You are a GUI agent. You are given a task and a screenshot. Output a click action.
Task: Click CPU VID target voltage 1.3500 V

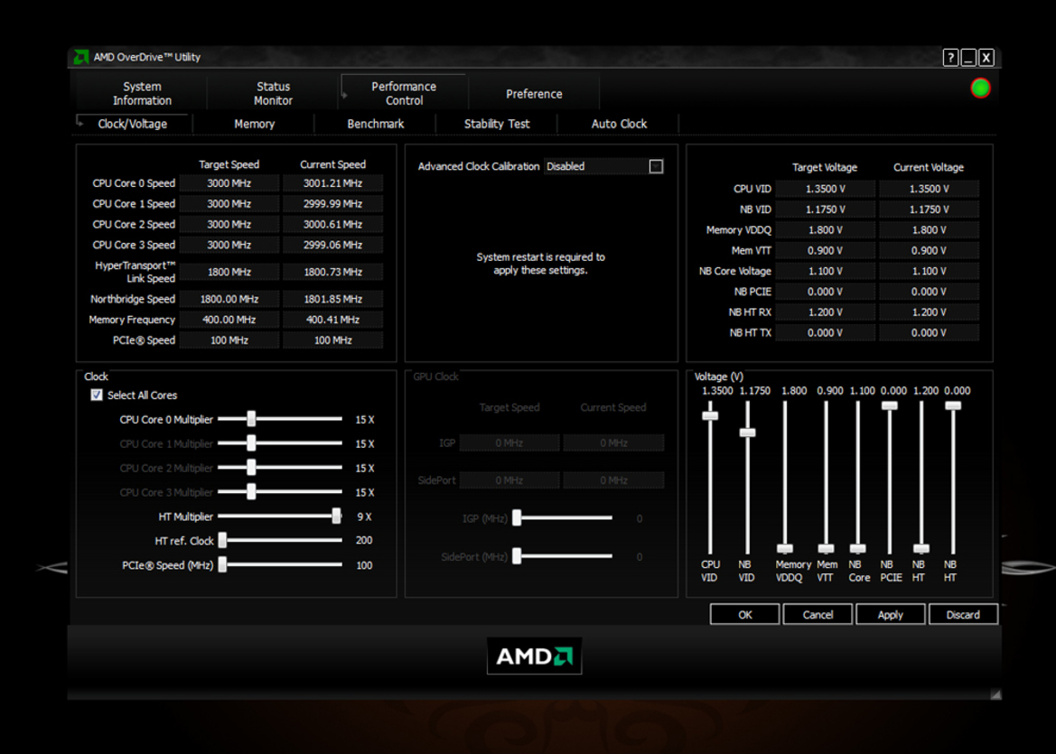point(825,189)
